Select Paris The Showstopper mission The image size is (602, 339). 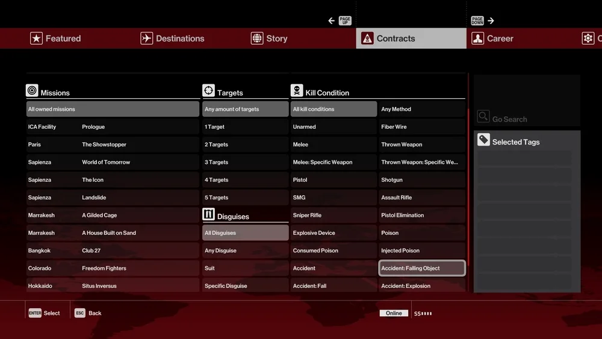(x=113, y=145)
